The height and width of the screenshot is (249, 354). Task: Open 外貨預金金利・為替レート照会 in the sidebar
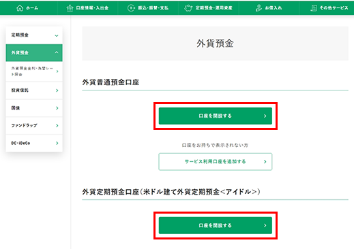pos(34,71)
